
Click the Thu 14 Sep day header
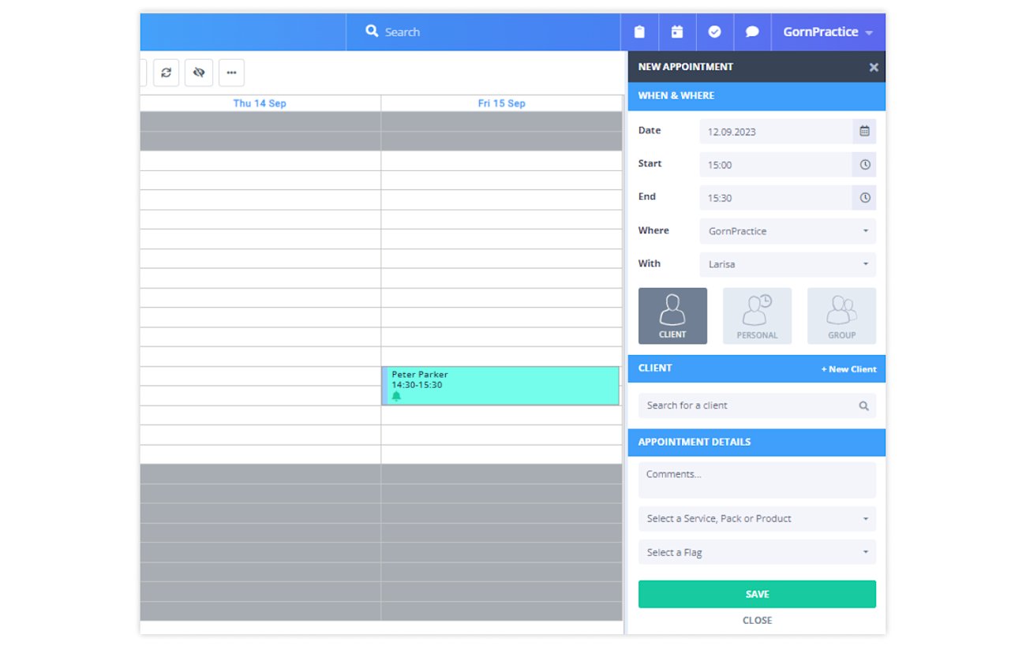tap(261, 103)
